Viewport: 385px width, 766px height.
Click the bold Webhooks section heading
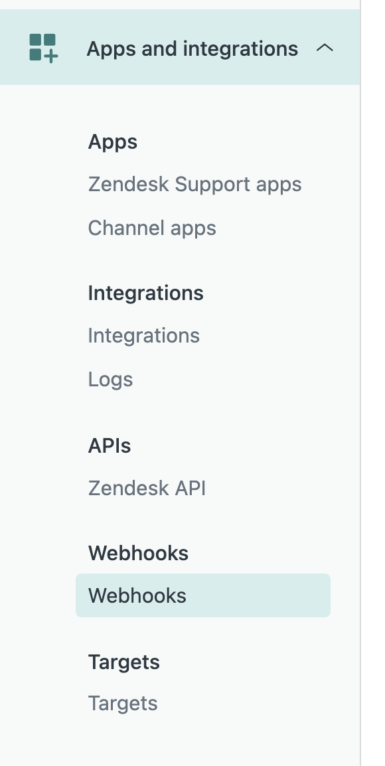pyautogui.click(x=138, y=553)
